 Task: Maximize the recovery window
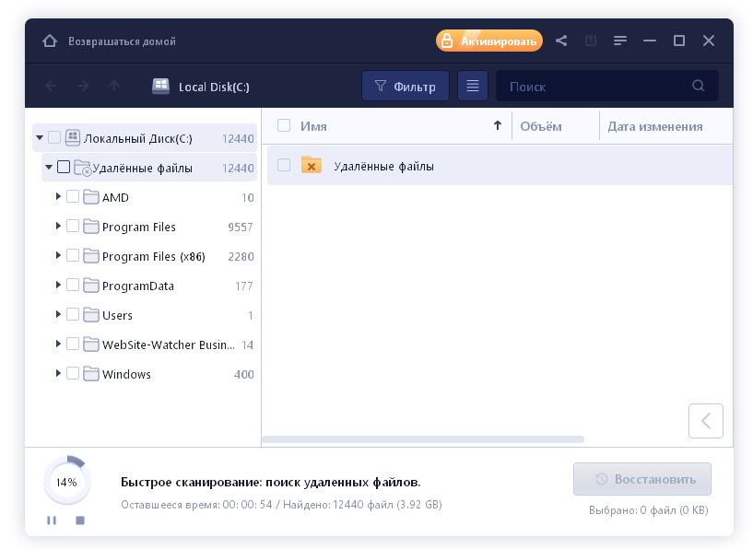pyautogui.click(x=679, y=41)
